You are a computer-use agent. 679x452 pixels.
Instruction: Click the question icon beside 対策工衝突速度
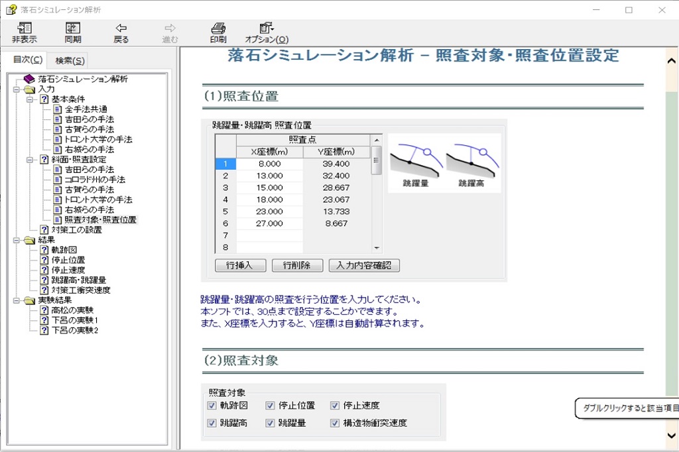(x=44, y=290)
